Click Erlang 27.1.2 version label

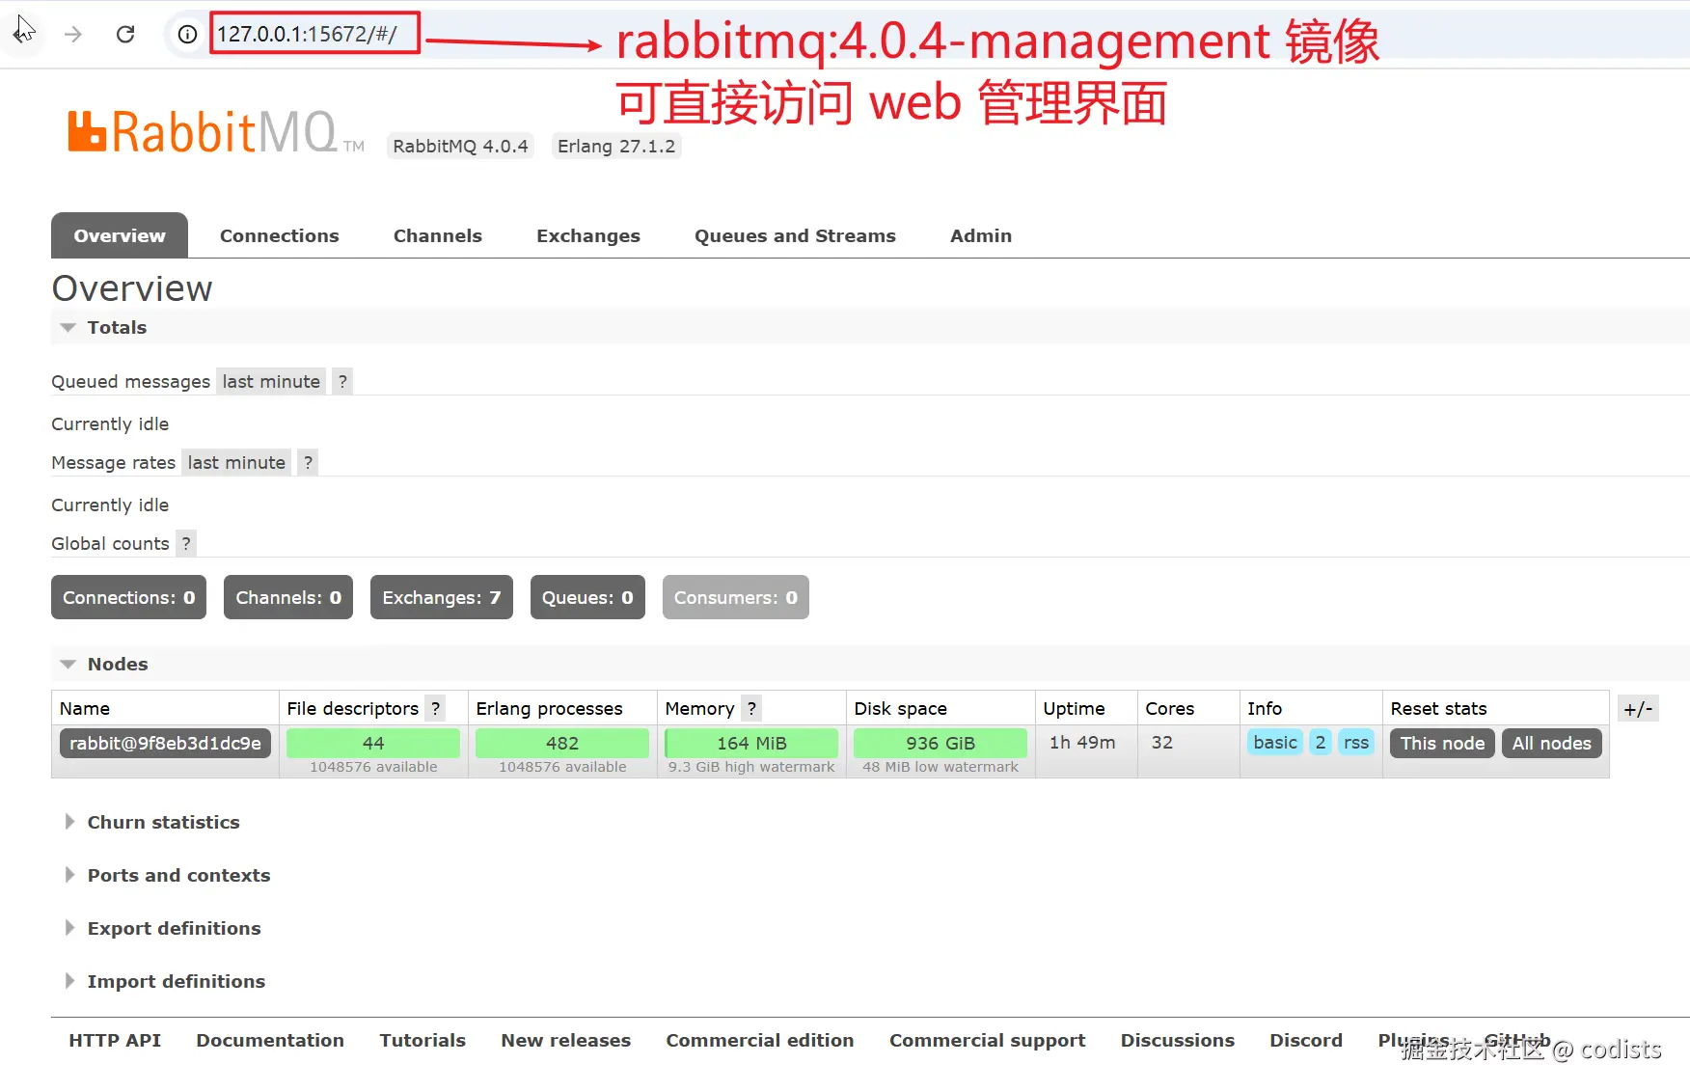click(x=616, y=146)
